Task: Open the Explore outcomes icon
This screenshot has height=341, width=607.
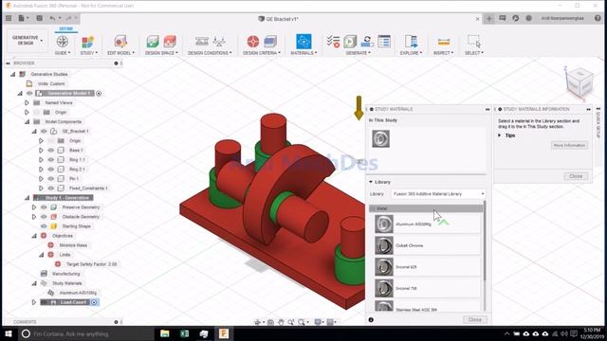Action: coord(411,42)
